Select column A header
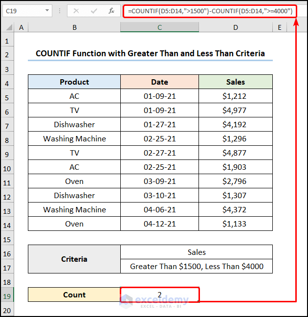The image size is (308, 317). click(x=21, y=27)
